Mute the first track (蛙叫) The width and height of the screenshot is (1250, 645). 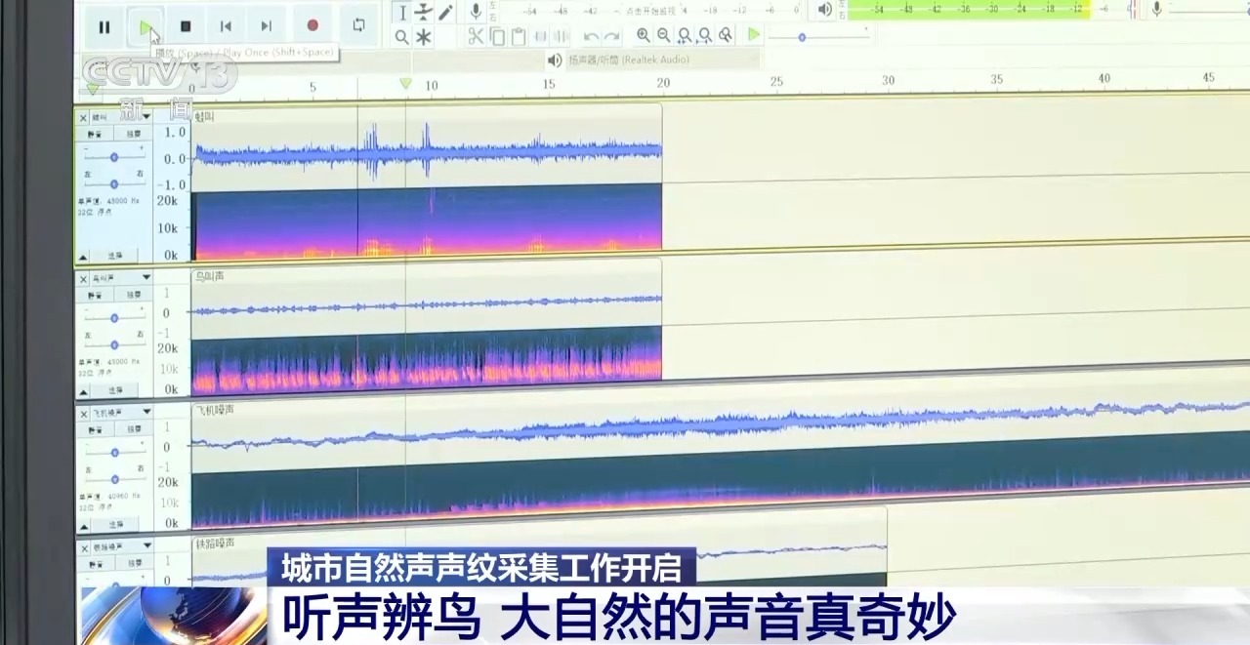point(96,134)
